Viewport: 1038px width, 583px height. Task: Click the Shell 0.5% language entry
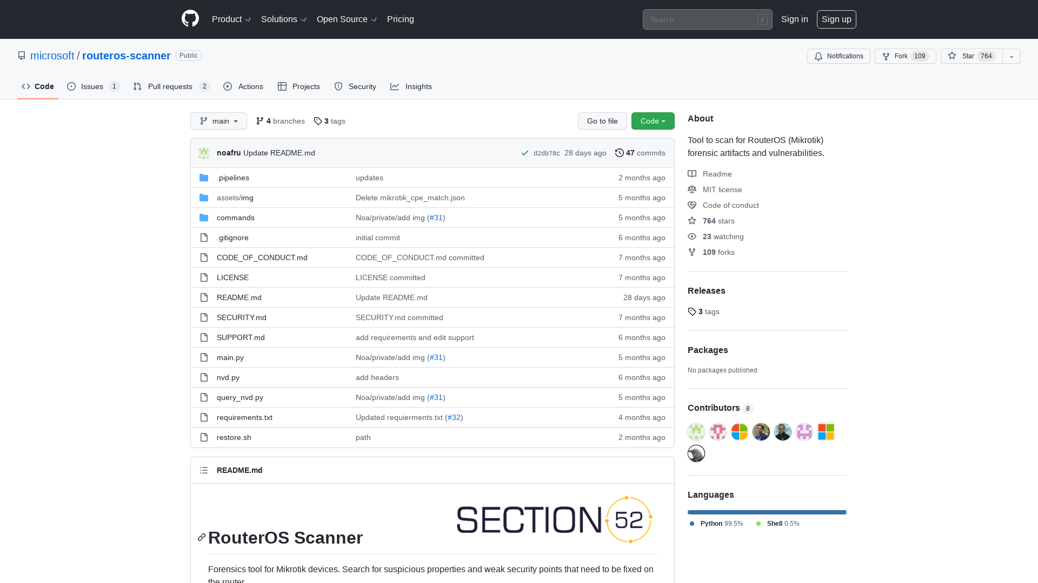click(777, 524)
